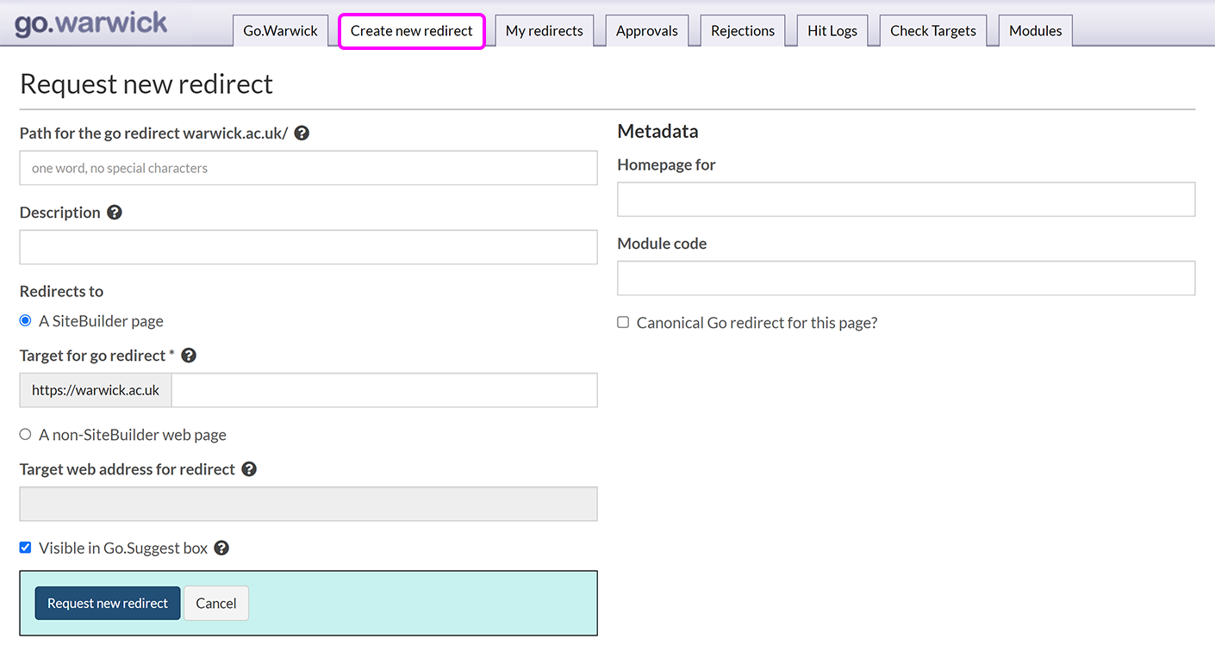Image resolution: width=1215 pixels, height=657 pixels.
Task: Click help icon next to Target web address
Action: pos(249,469)
